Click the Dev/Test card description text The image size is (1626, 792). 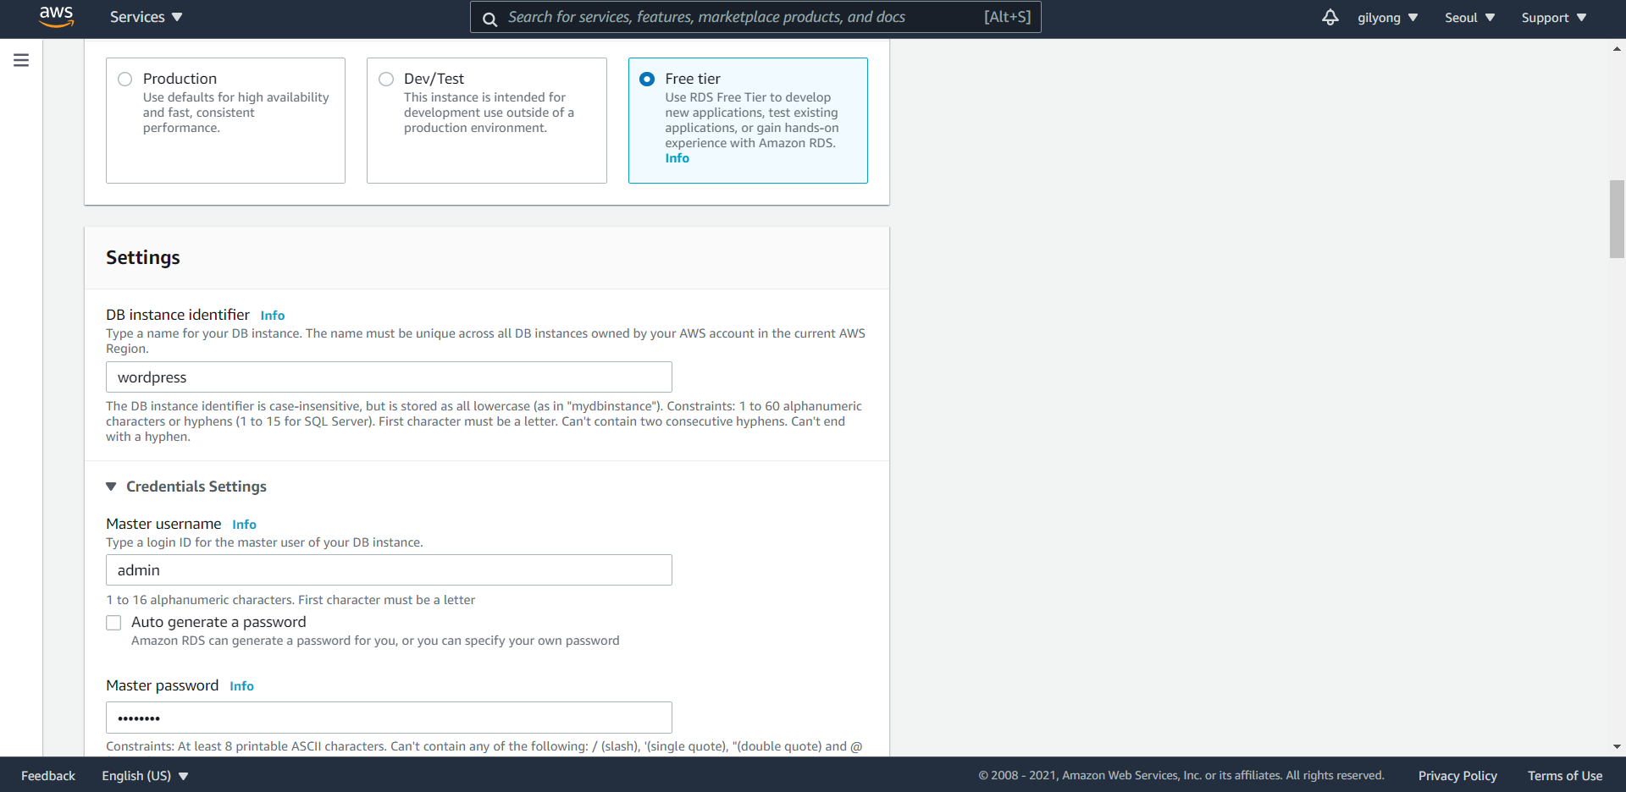pos(489,113)
